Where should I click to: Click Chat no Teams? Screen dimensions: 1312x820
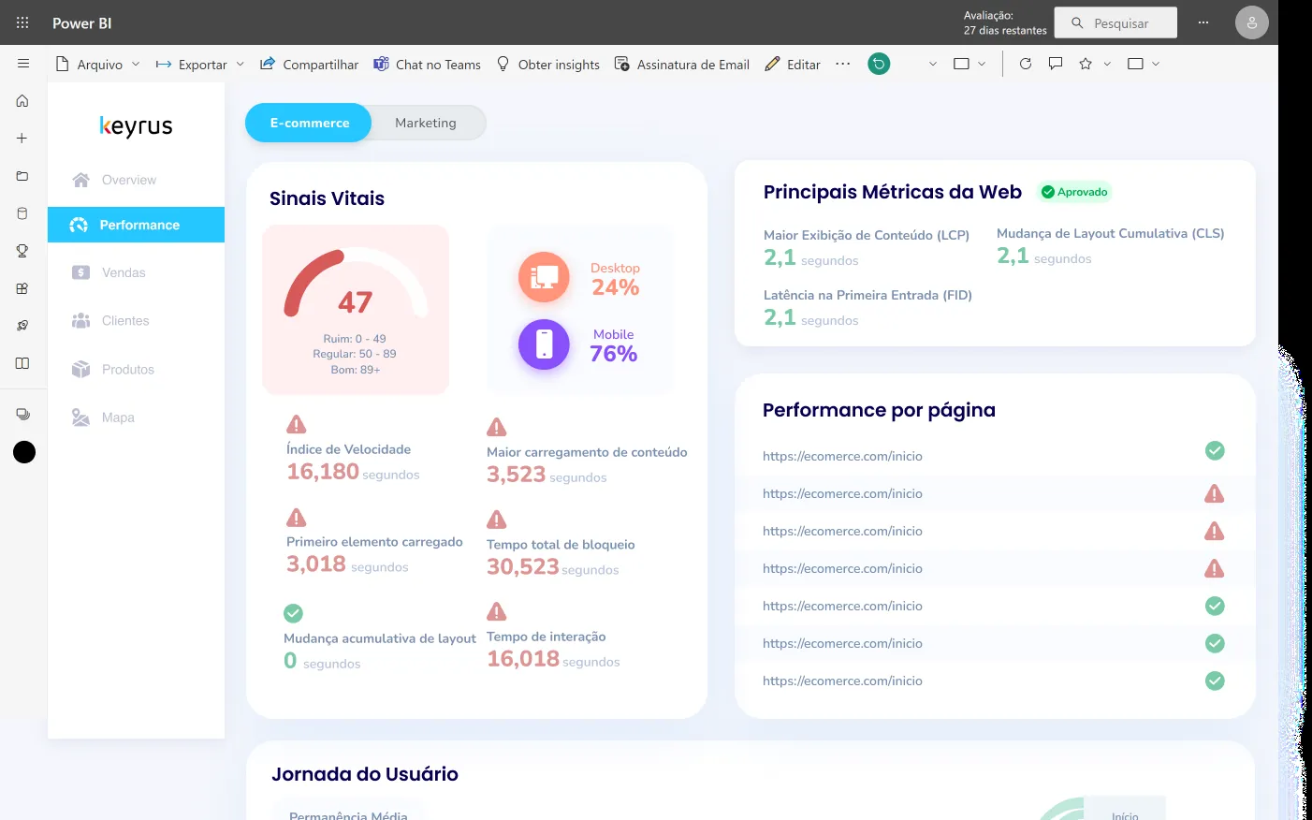pyautogui.click(x=427, y=64)
